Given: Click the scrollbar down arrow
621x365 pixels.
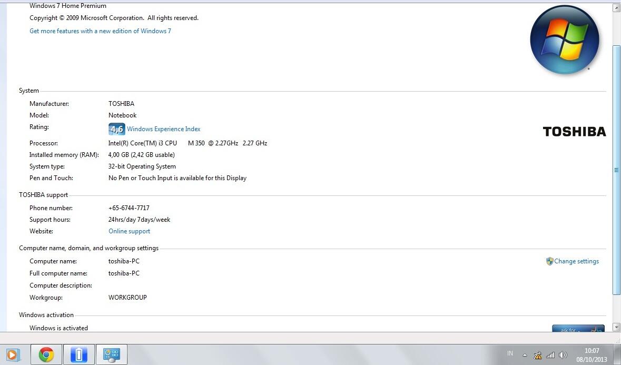Looking at the screenshot, I should click(616, 327).
